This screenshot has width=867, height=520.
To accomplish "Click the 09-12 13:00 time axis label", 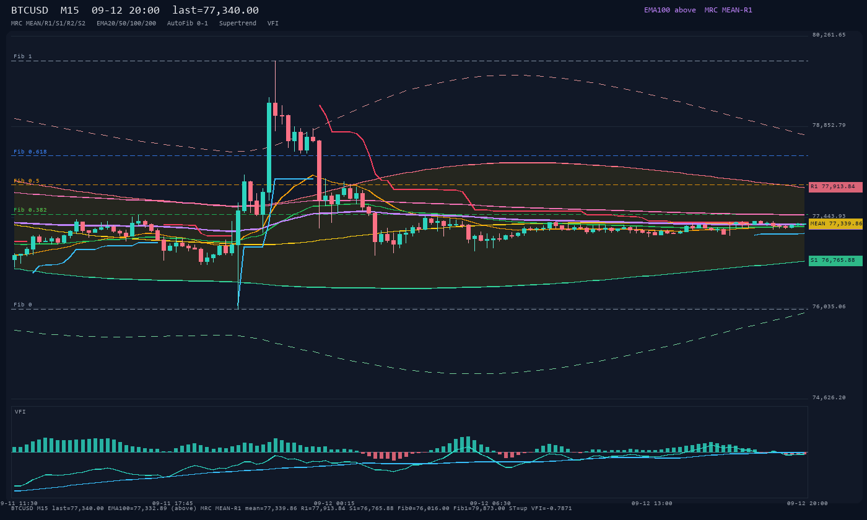I will coord(652,503).
